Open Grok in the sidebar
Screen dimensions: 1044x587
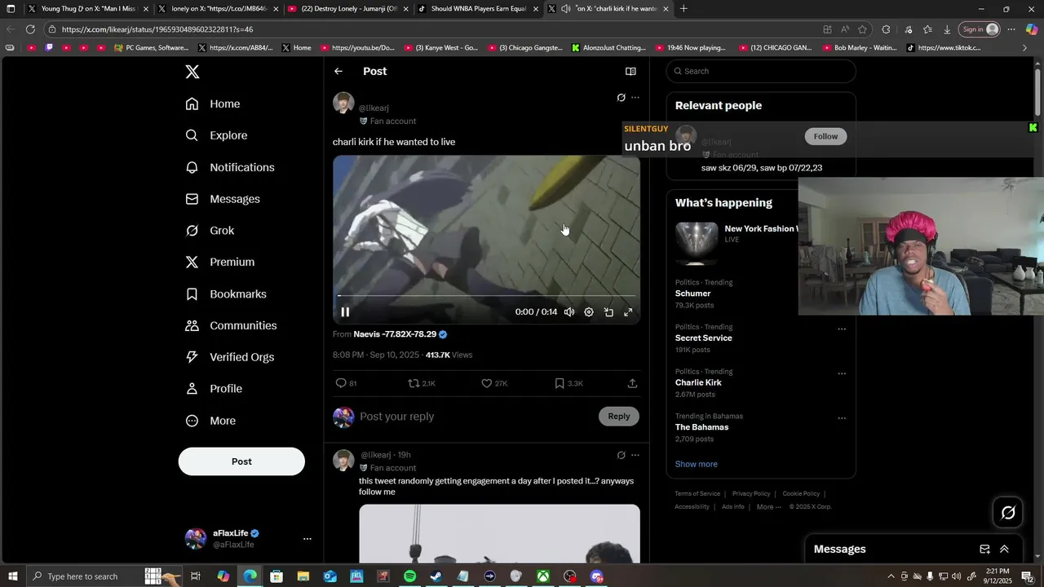coord(210,231)
